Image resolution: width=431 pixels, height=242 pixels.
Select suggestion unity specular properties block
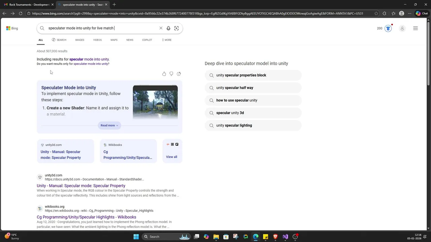tap(253, 75)
